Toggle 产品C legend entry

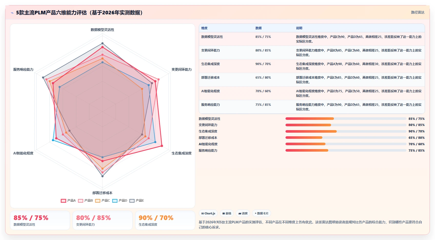coord(103,201)
